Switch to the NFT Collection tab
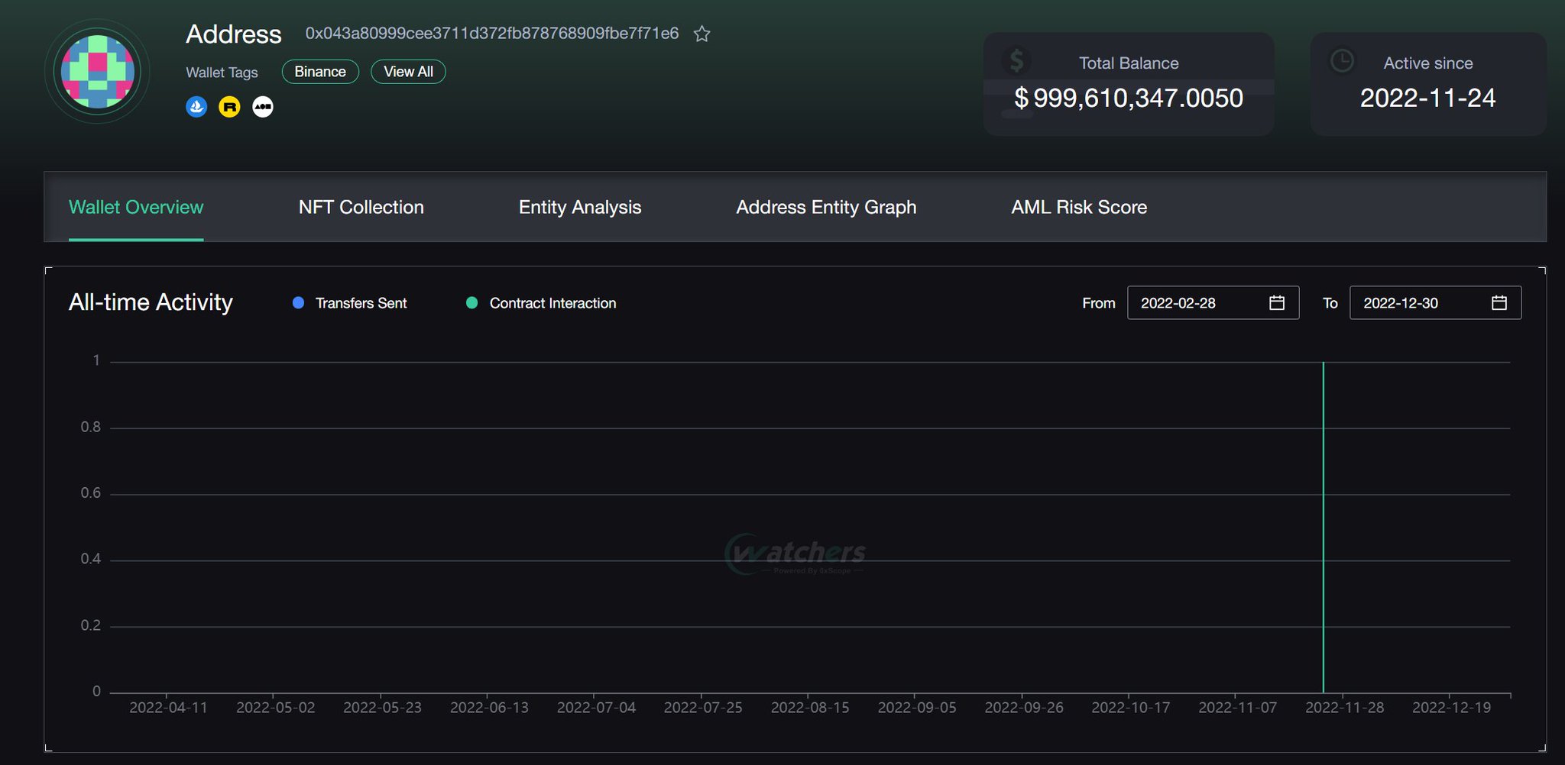The image size is (1565, 765). (x=361, y=207)
